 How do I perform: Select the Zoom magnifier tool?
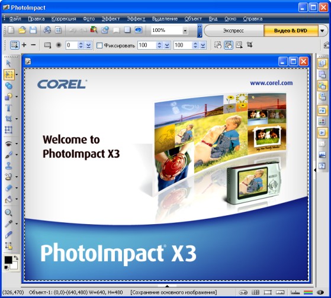point(8,212)
